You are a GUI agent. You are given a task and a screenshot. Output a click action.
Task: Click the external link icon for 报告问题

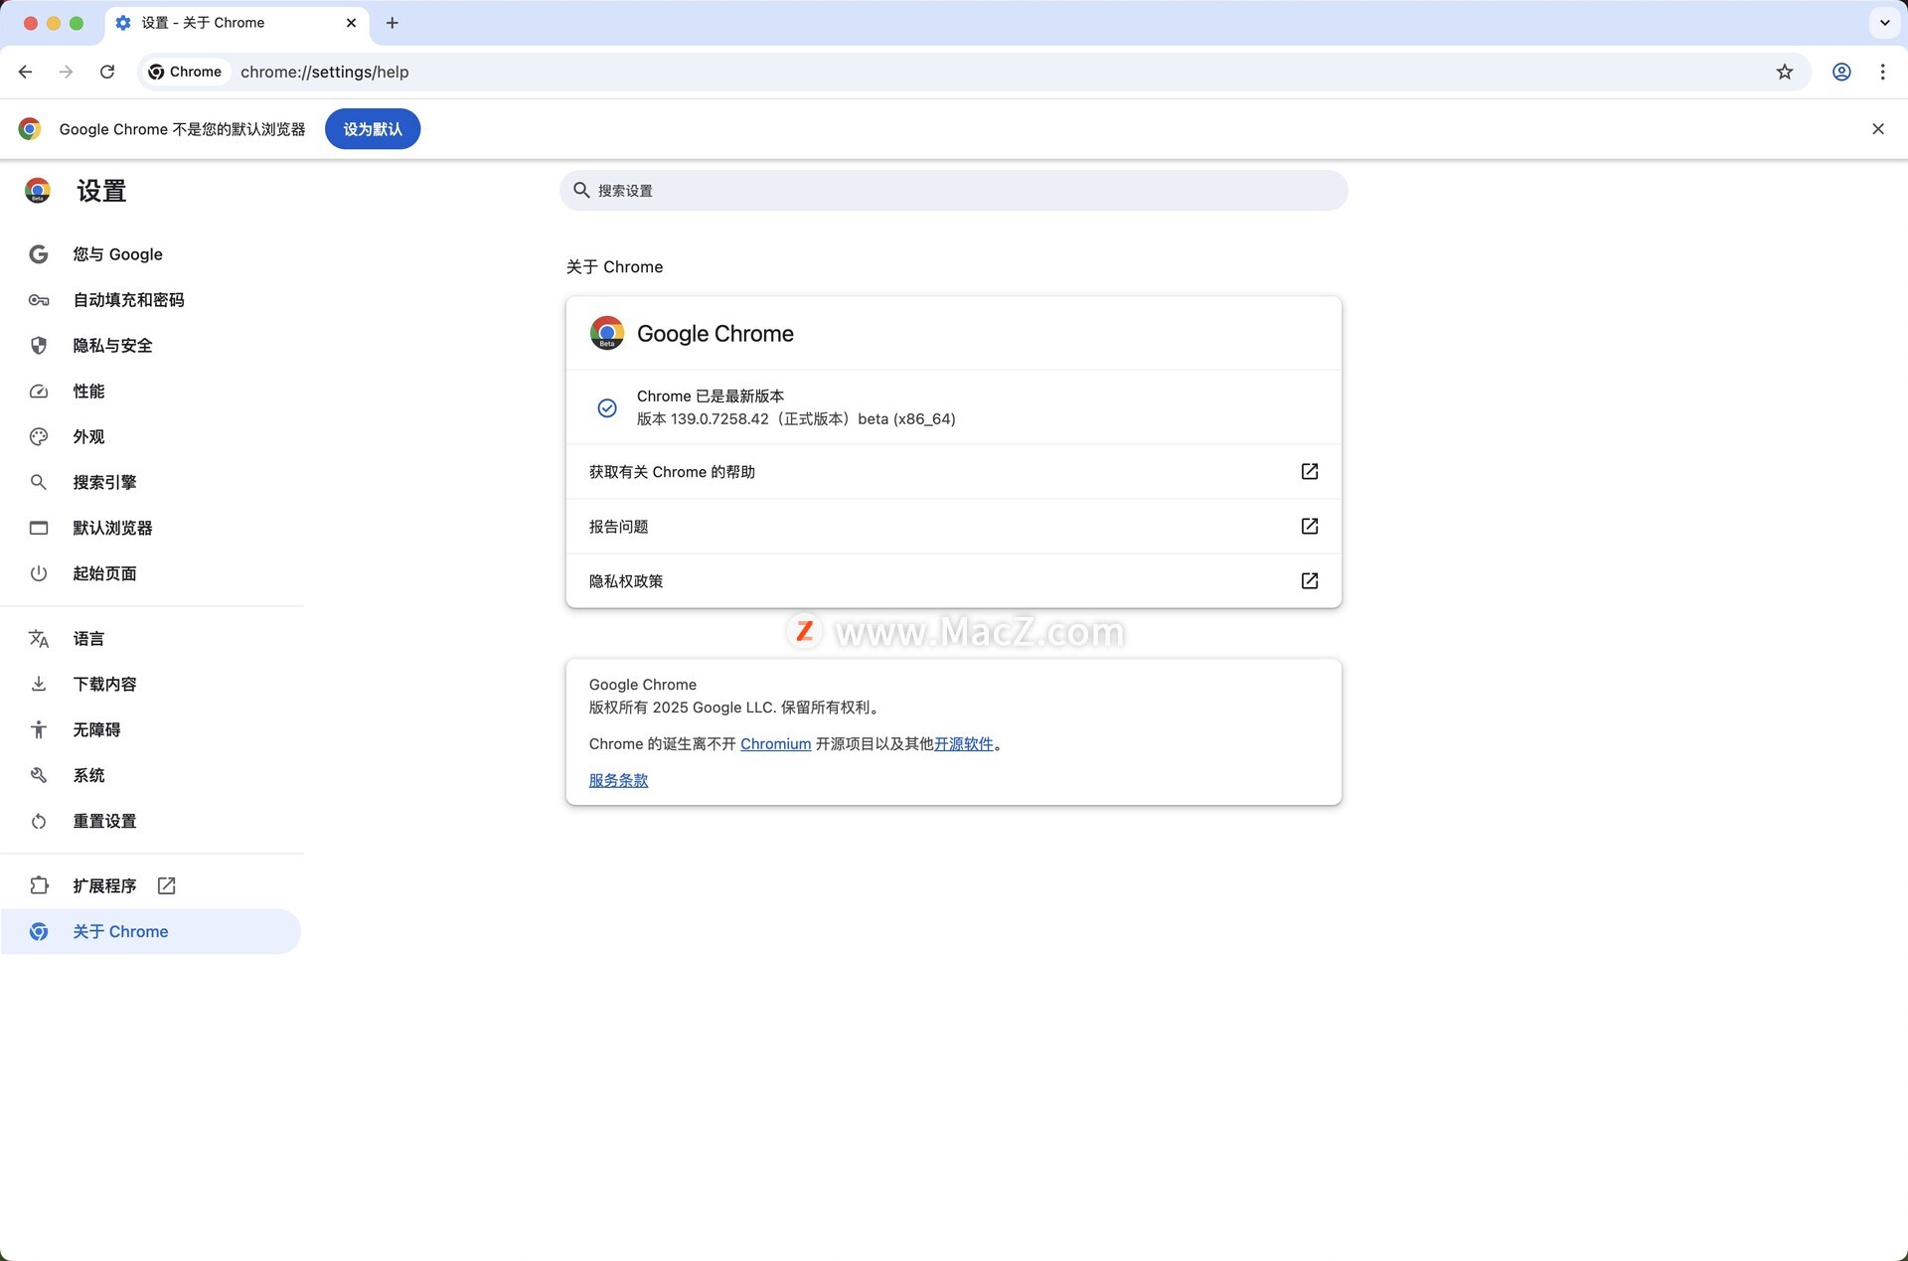coord(1310,527)
